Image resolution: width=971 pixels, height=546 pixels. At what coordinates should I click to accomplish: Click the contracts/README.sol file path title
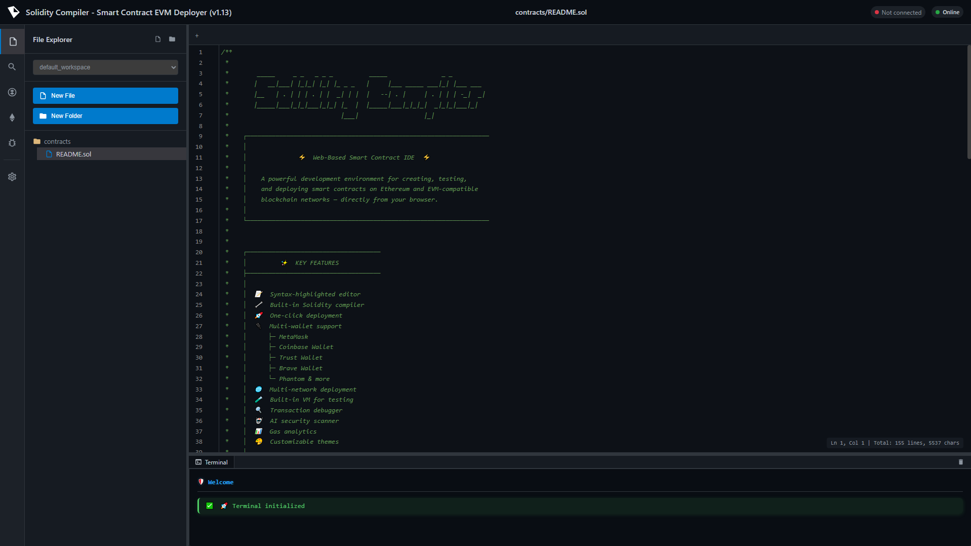(x=551, y=12)
